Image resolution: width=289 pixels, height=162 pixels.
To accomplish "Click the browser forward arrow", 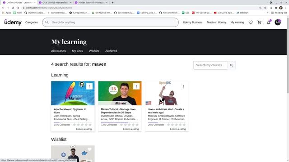I will click(x=8, y=8).
